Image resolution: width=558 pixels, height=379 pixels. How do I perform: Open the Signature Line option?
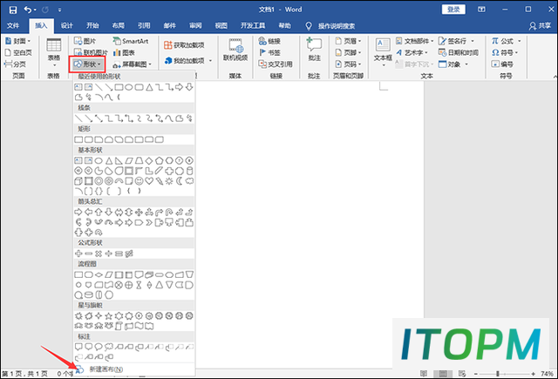click(456, 41)
